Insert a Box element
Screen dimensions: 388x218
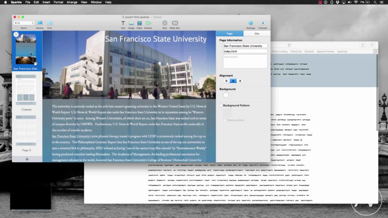(x=165, y=23)
